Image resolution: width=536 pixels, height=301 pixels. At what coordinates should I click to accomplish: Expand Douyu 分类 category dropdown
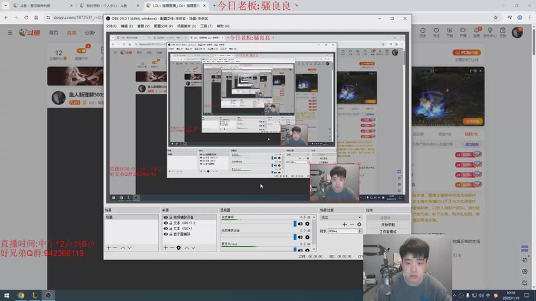(x=90, y=33)
